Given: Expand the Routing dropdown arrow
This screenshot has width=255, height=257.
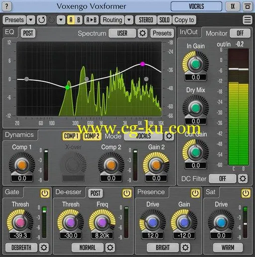Looking at the screenshot, I should (129, 20).
